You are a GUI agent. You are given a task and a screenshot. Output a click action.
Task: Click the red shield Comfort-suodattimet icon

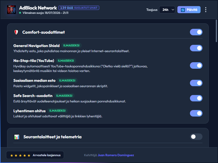click(x=16, y=32)
